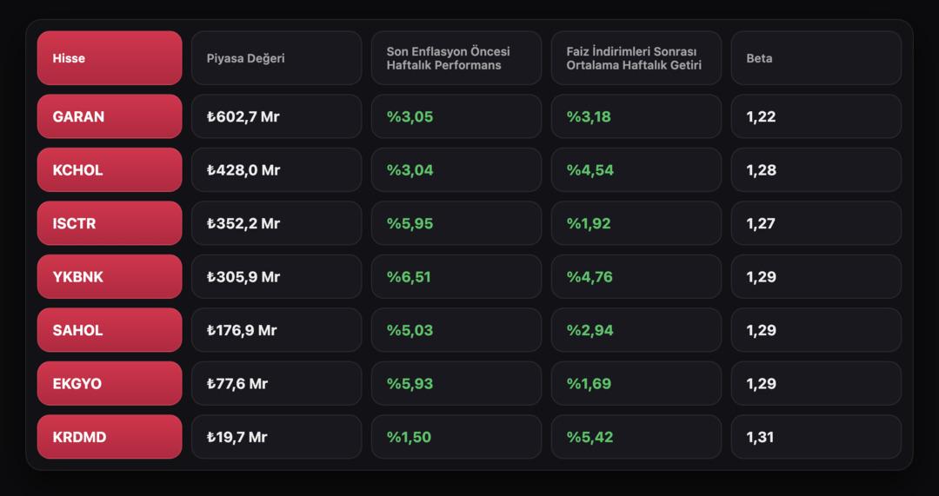Click Faiz İndirimleri Sonrası Ortalama Haftalık Getiri header
This screenshot has height=496, width=939.
[636, 58]
